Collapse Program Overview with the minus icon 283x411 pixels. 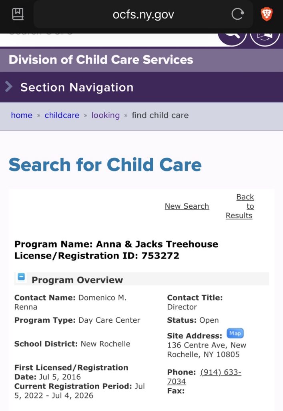tap(21, 277)
